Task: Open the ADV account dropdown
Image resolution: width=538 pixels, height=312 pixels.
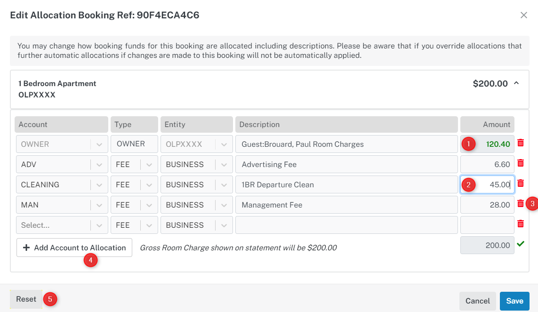Action: pyautogui.click(x=99, y=165)
